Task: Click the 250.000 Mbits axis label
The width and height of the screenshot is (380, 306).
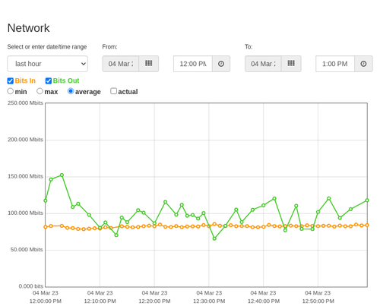Action: (x=25, y=103)
